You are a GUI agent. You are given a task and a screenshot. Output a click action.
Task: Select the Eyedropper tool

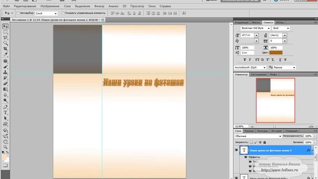(x=5, y=54)
